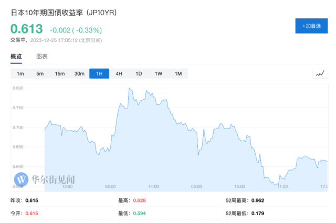Open the 图表 tab
336x223 pixels.
click(x=42, y=56)
